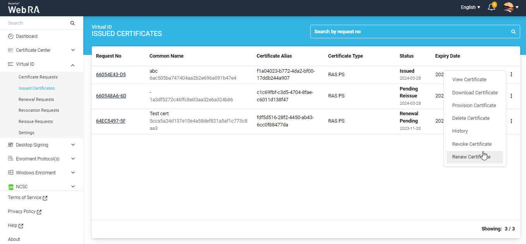Open three-dot menu for Test cert row
Image resolution: width=526 pixels, height=244 pixels.
point(511,121)
